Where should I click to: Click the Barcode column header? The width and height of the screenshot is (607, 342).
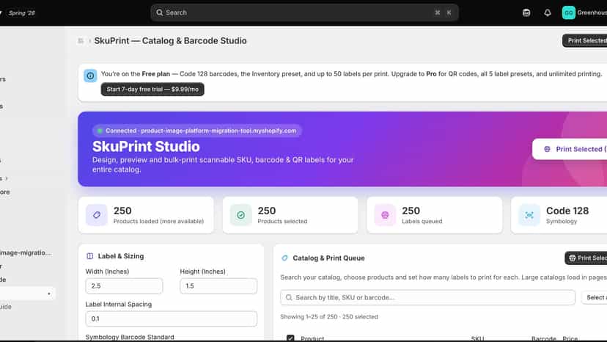(543, 338)
